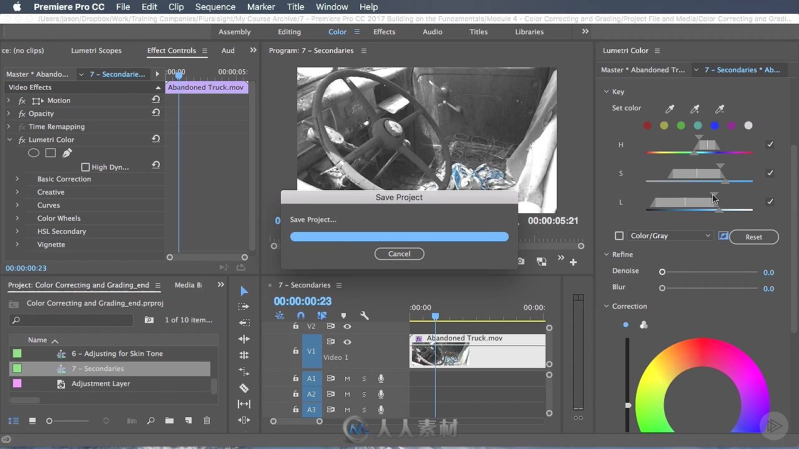Select the Razor tool
This screenshot has height=449, width=799.
pyautogui.click(x=244, y=388)
